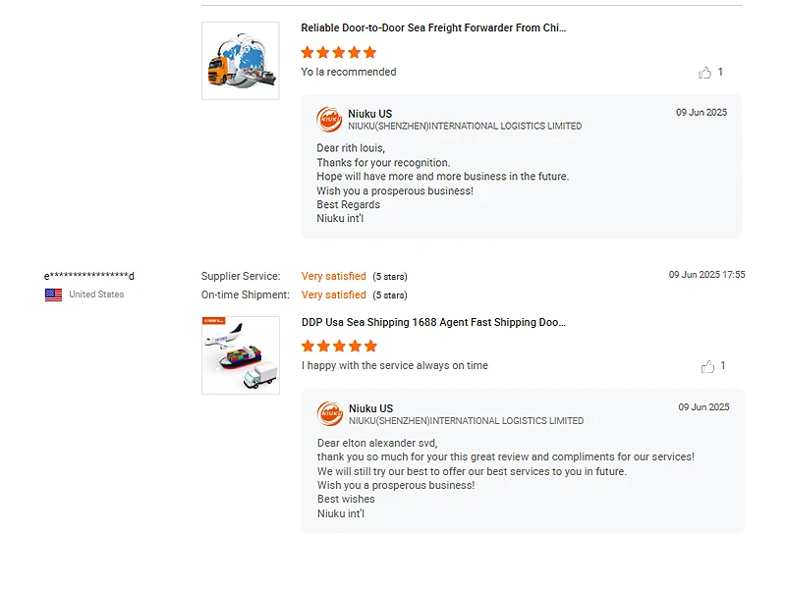Click Niuku logo in second supplier reply

(x=330, y=414)
